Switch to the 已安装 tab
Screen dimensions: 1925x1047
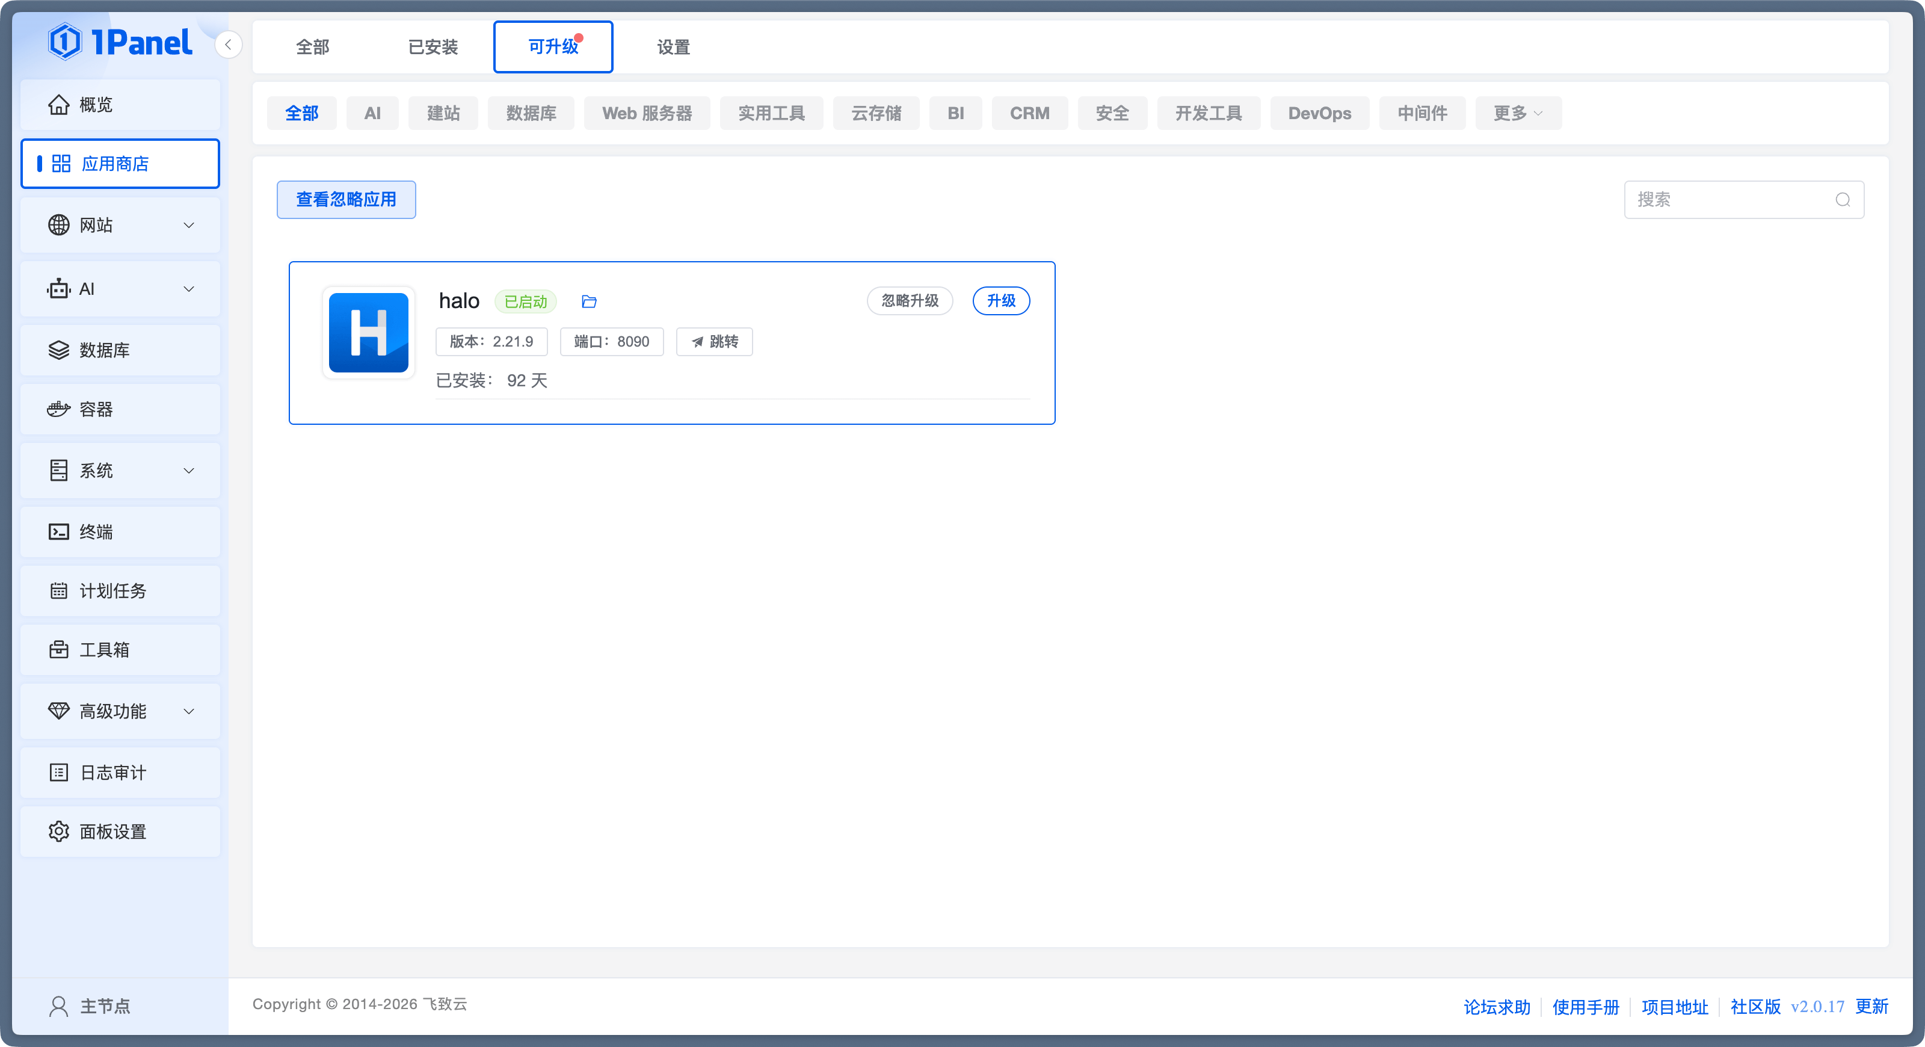433,46
